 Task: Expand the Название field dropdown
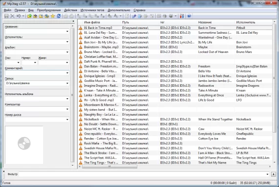pos(67,31)
